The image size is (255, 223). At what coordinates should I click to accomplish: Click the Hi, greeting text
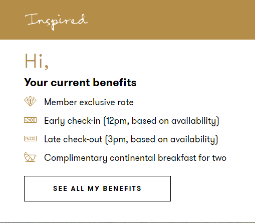click(37, 61)
